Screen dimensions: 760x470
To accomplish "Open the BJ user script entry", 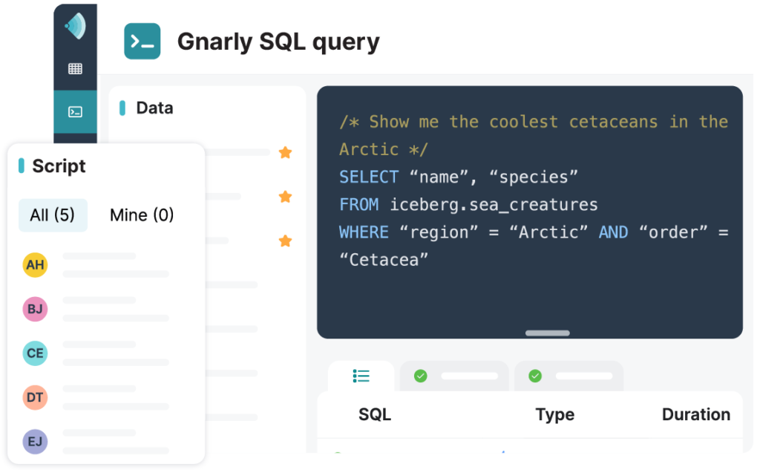I will pos(96,309).
